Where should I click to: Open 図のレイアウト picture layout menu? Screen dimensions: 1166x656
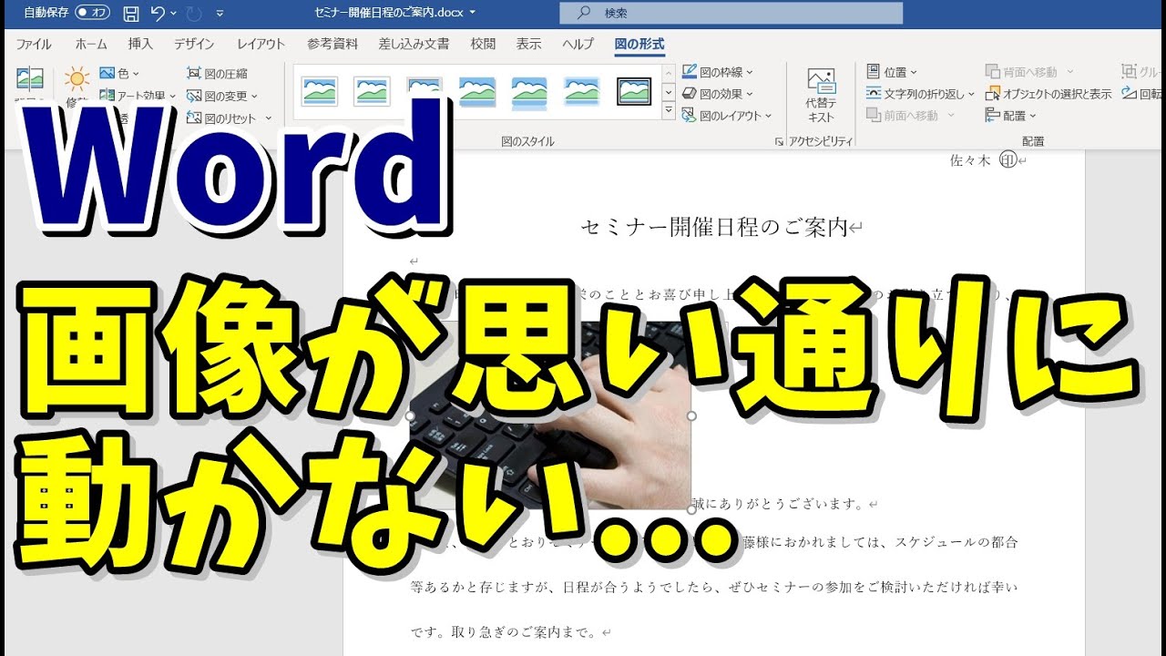(728, 116)
